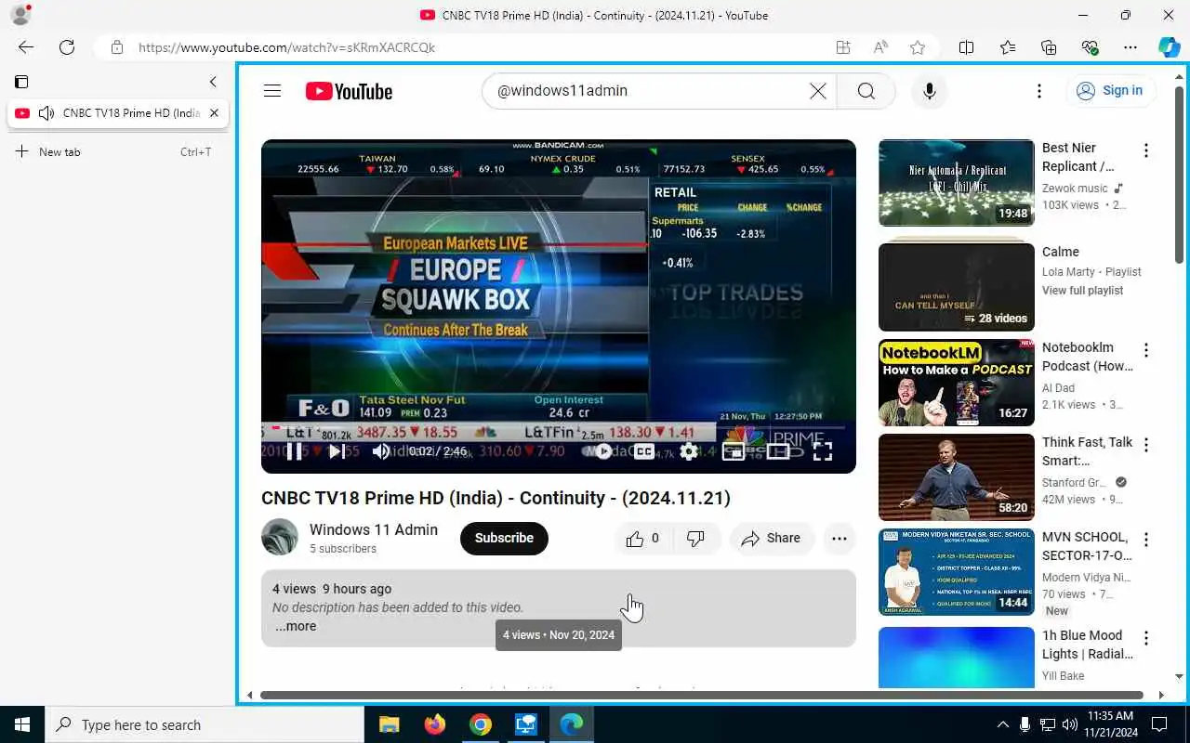Open Best Nier Replicant video thumbnail
The height and width of the screenshot is (743, 1190).
pyautogui.click(x=956, y=183)
